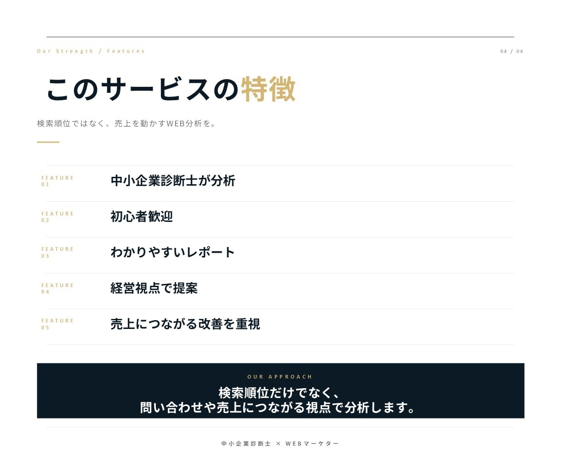Click the footer text '中小企業診断士 × WEBマーケター'
This screenshot has width=561, height=464.
pos(280,443)
